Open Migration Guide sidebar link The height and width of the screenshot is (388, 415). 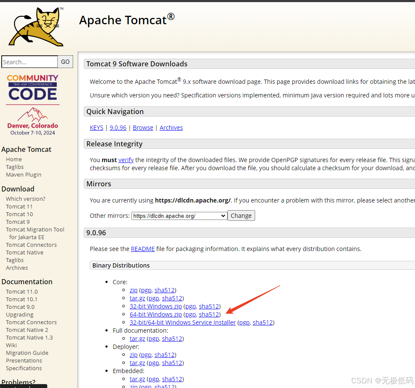27,353
